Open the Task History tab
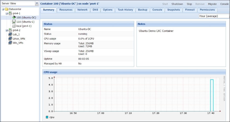230x122 pixels. point(125,10)
